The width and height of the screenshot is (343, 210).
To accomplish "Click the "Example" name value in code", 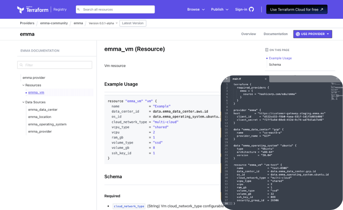I will (x=161, y=106).
